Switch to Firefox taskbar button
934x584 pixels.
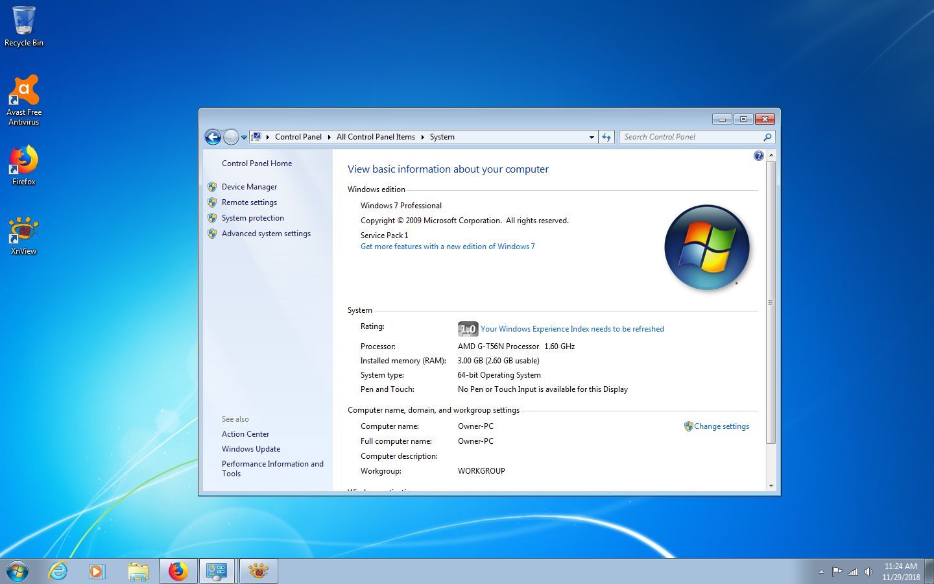click(178, 571)
